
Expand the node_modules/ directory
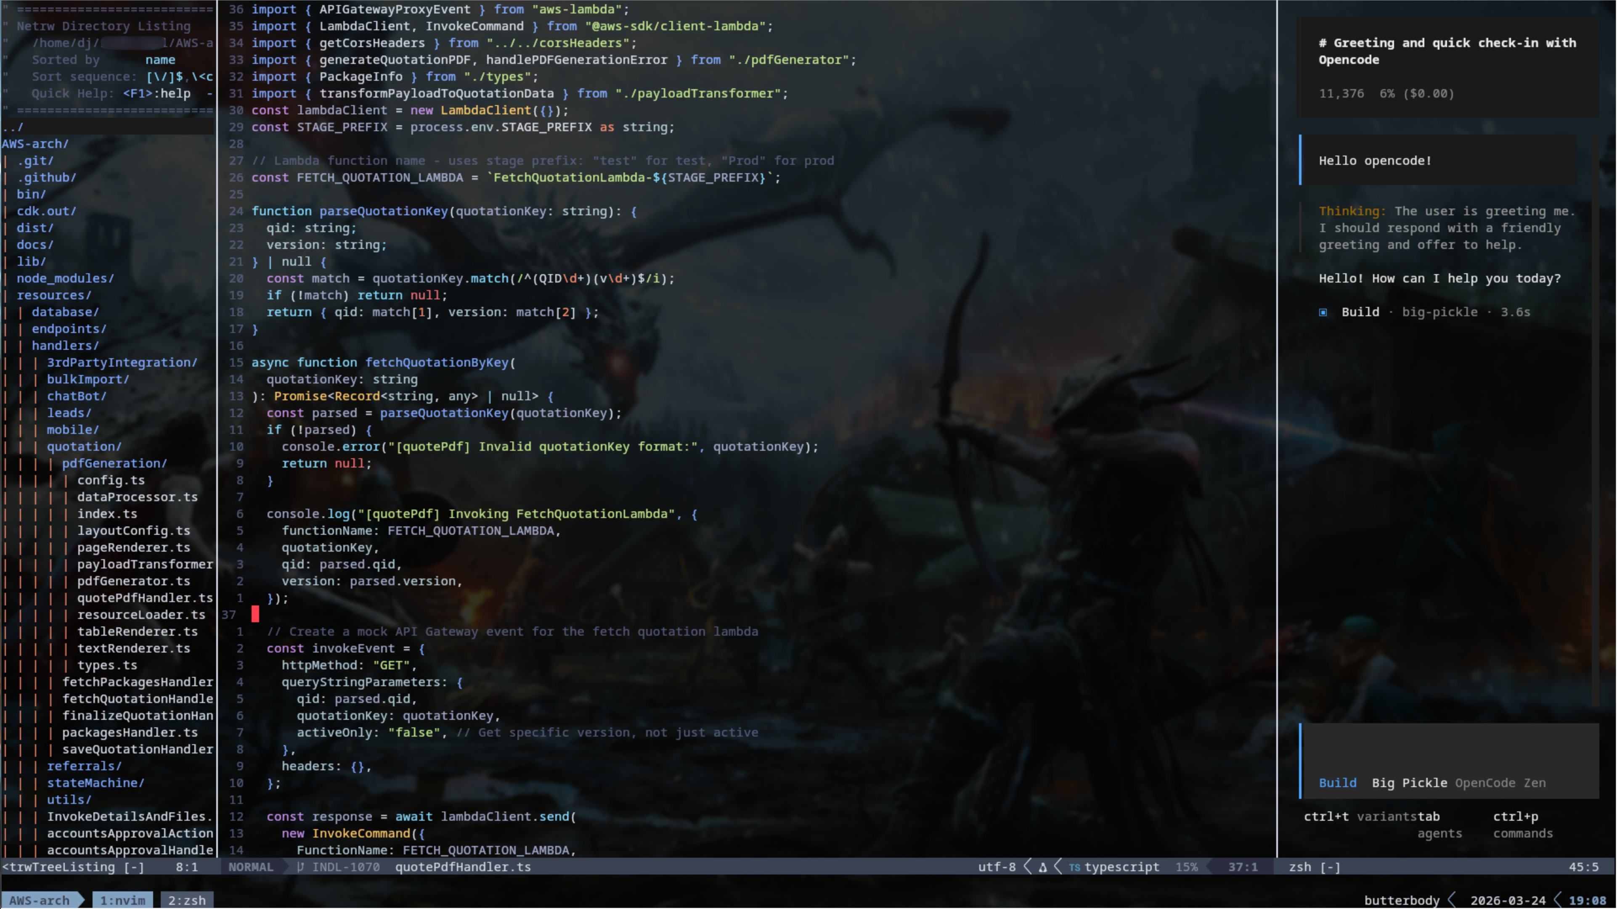[x=65, y=278]
